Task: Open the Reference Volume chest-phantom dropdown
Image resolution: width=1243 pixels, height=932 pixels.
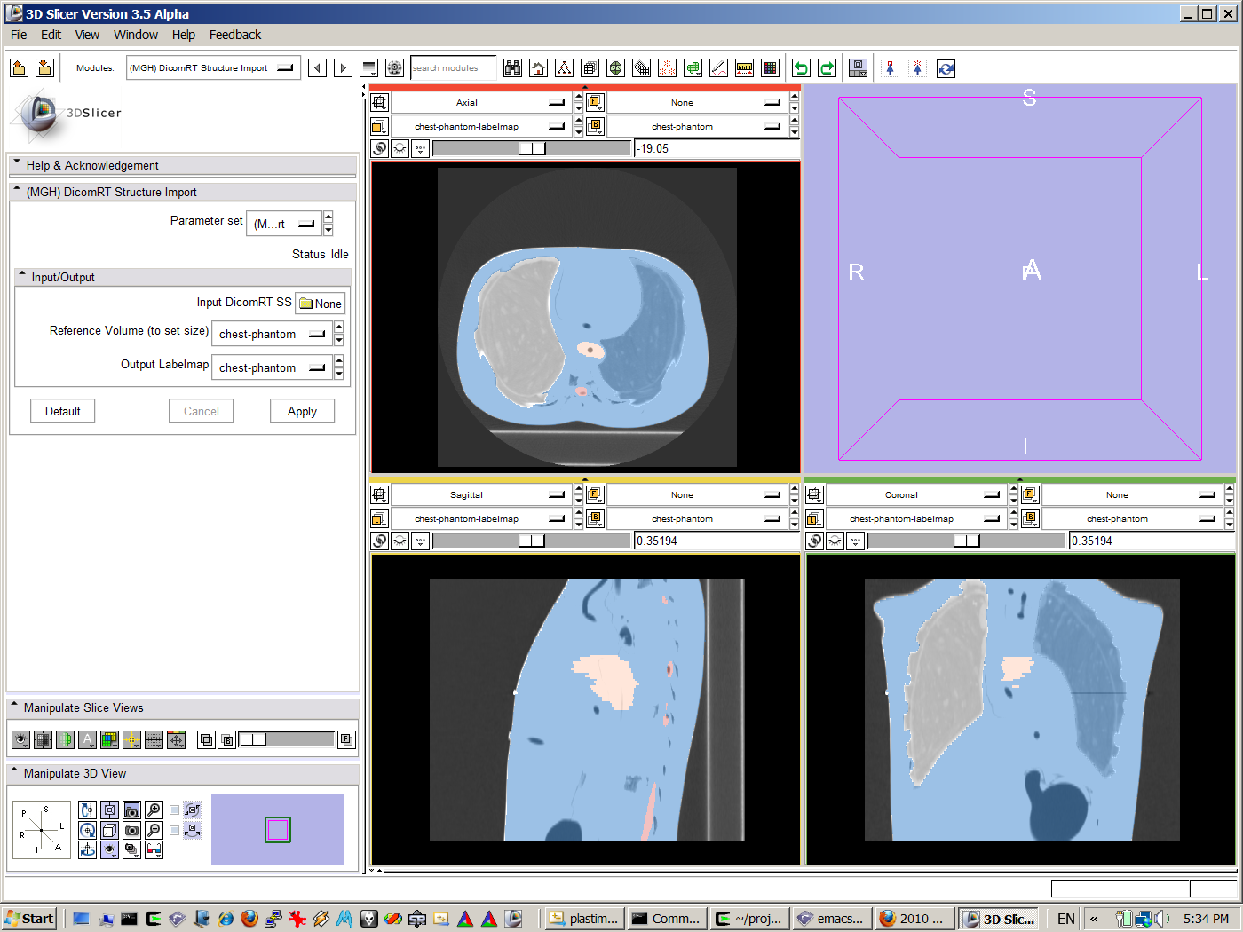Action: click(272, 335)
